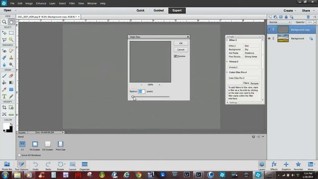Select the Clone Stamp tool
The image size is (318, 179).
click(11, 58)
